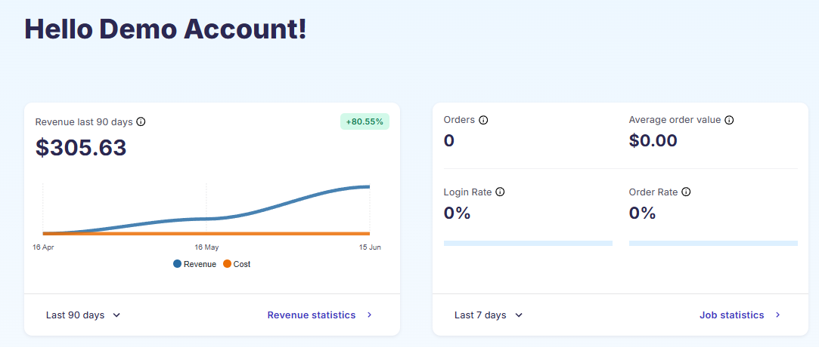The image size is (819, 347).
Task: Click the Login Rate progress bar
Action: (528, 244)
